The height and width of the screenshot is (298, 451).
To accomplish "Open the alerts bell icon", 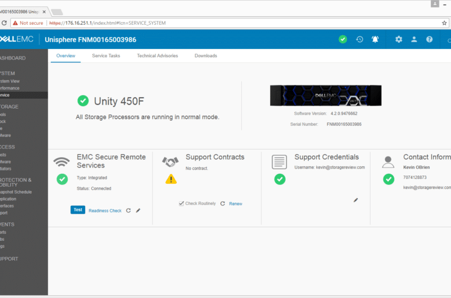I will (375, 39).
